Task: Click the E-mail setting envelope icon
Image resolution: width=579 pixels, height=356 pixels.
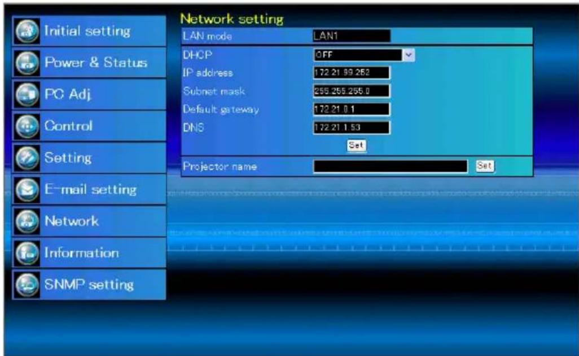Action: (27, 189)
